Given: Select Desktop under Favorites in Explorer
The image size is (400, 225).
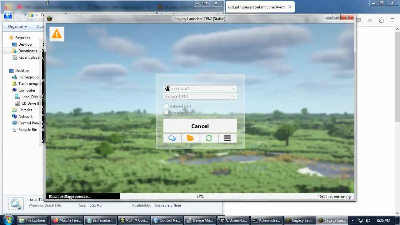Looking at the screenshot, I should pyautogui.click(x=25, y=44).
